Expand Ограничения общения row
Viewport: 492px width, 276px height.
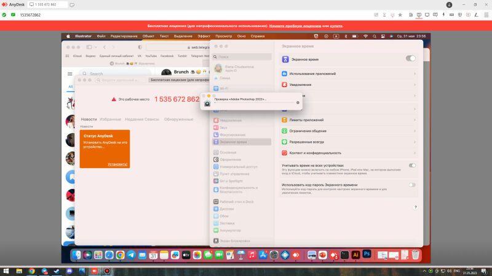point(348,131)
